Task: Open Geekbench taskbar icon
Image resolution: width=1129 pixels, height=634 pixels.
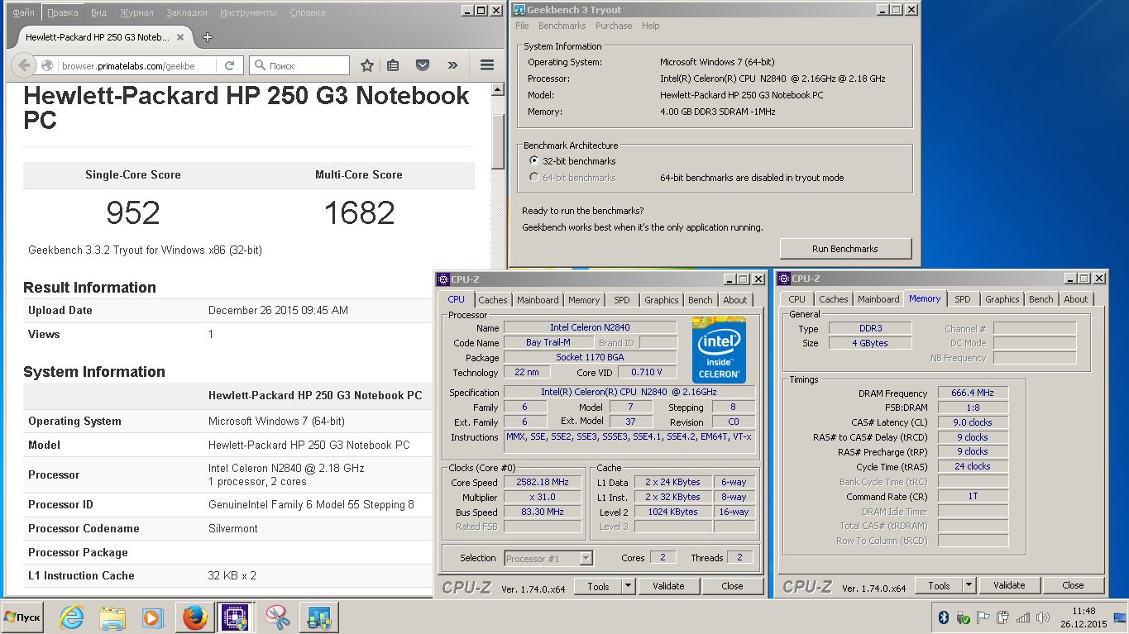Action: click(318, 617)
